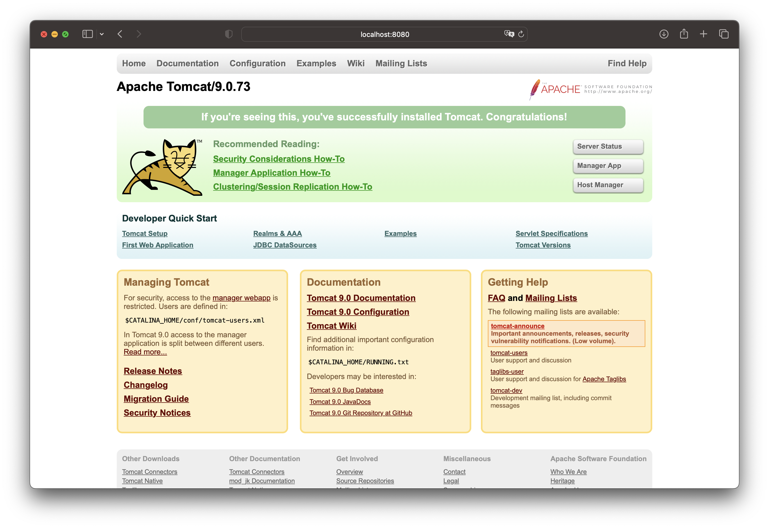Show the tab overview icon

tap(724, 34)
